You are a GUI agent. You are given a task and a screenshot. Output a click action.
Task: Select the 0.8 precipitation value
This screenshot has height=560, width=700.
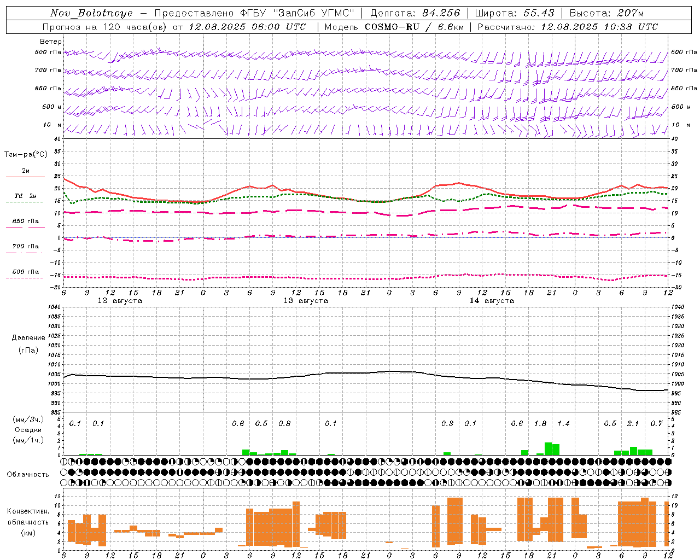284,423
